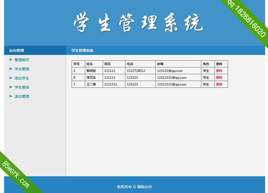Click the arrow icon beside 添加学生

[11, 78]
